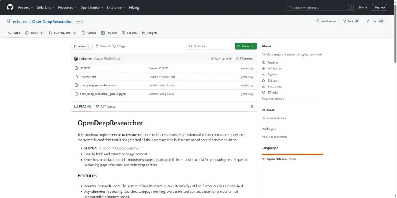Switch to the Pull requests tab
This screenshot has height=198, width=397.
pos(62,33)
